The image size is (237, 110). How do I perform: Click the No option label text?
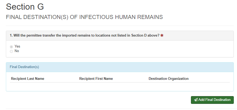[x=17, y=51]
